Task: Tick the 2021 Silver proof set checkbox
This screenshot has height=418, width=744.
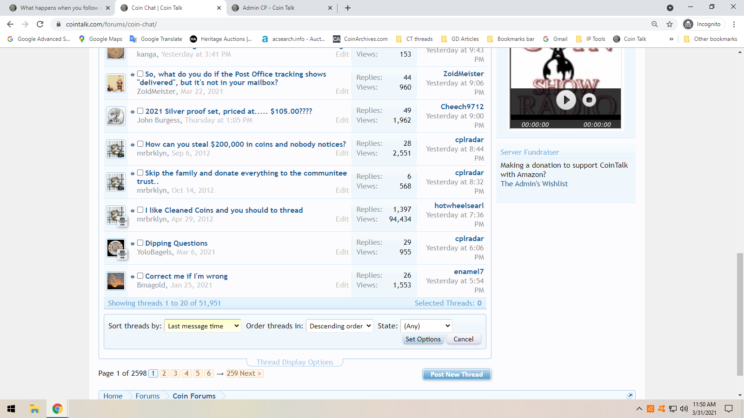Action: coord(140,111)
